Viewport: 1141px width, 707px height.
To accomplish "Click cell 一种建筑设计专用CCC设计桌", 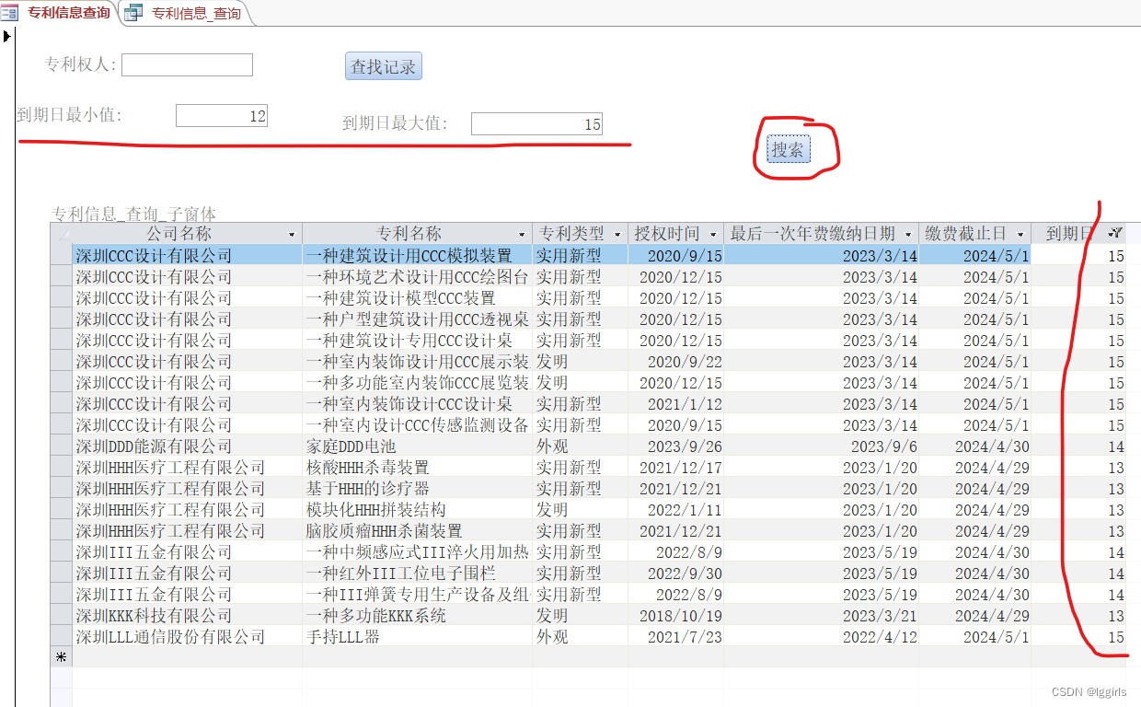I will click(418, 341).
